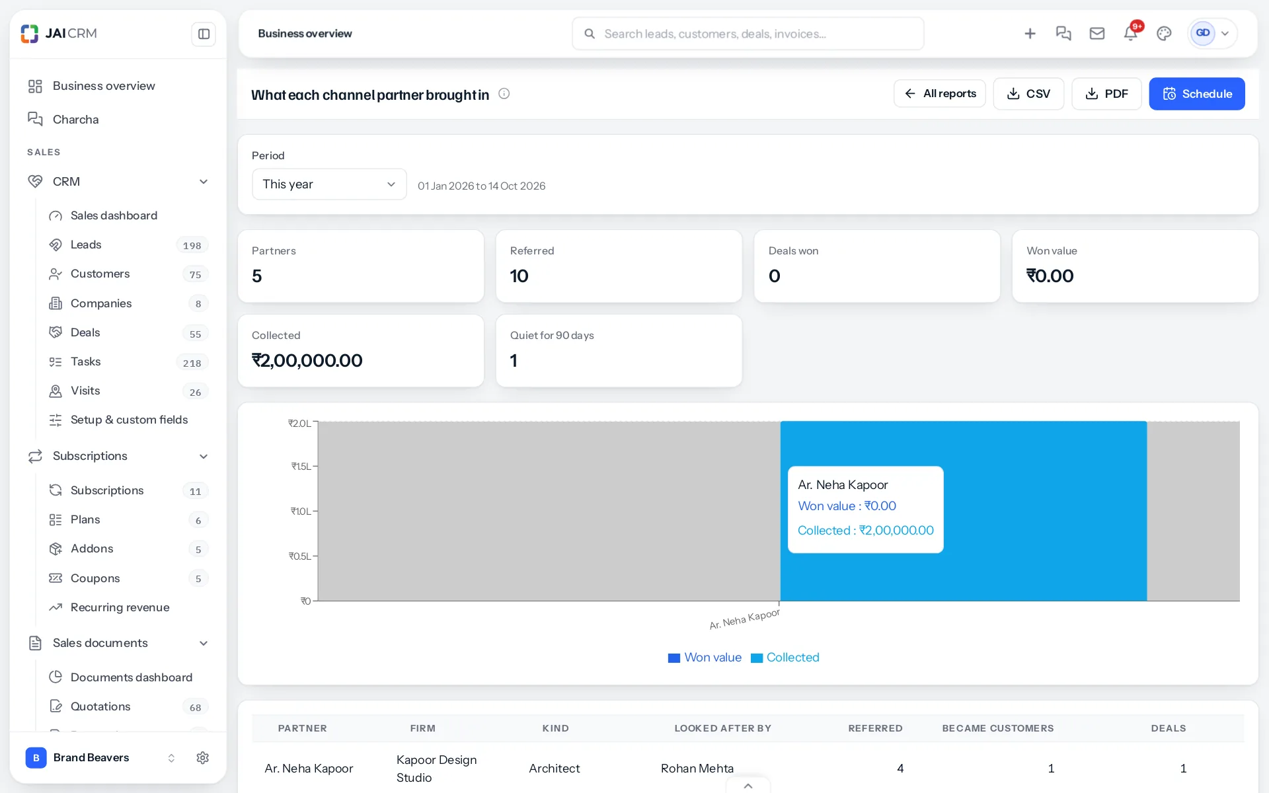The height and width of the screenshot is (793, 1269).
Task: Go back to All reports
Action: tap(939, 94)
